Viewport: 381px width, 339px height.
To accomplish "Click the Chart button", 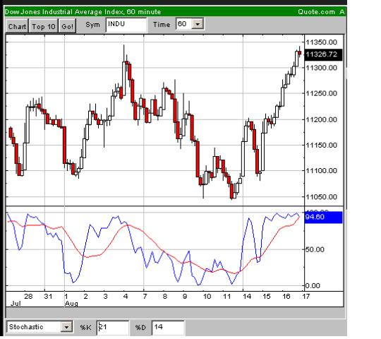I will click(17, 25).
